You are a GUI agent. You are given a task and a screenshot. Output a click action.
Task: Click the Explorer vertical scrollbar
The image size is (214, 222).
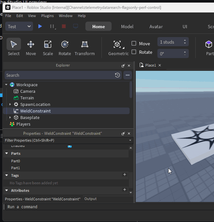coord(131,90)
